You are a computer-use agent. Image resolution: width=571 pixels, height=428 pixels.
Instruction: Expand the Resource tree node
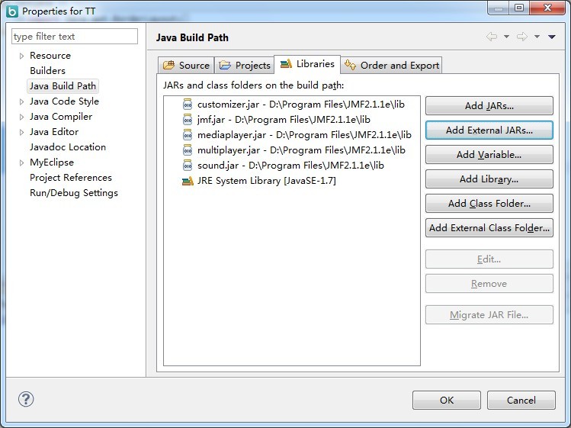[x=21, y=56]
